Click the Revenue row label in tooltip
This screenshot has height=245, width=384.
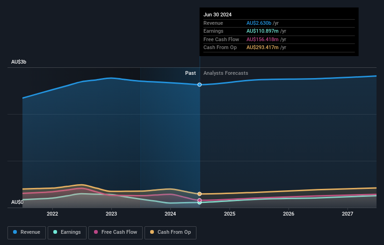point(213,23)
